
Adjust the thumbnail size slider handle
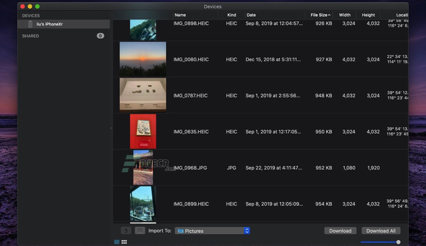(398, 242)
